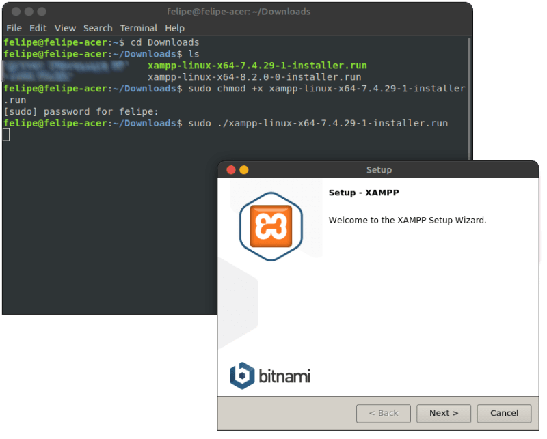This screenshot has height=439, width=547.
Task: Open the View menu in the terminal
Action: (x=65, y=28)
